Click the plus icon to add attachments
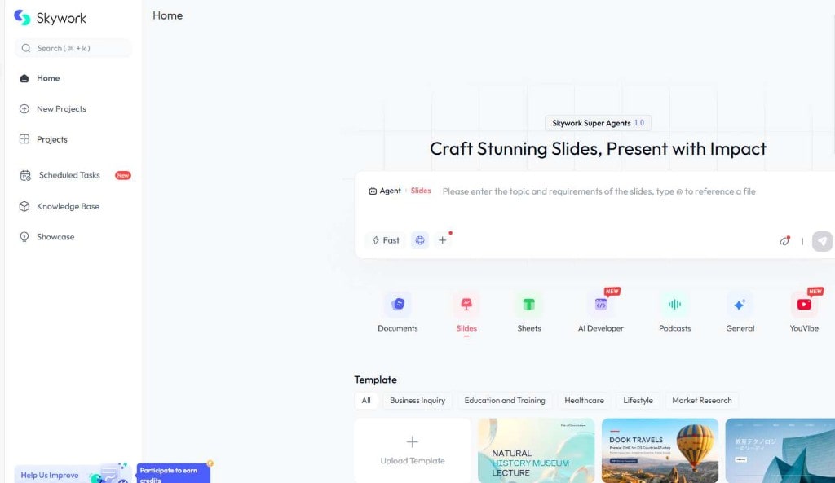 (x=443, y=240)
